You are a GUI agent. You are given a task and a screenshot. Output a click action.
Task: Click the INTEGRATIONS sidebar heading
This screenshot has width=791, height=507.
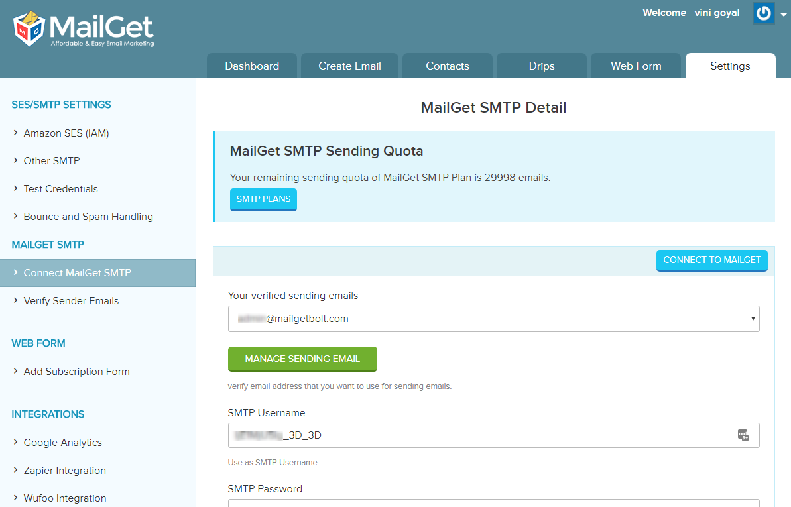coord(48,414)
